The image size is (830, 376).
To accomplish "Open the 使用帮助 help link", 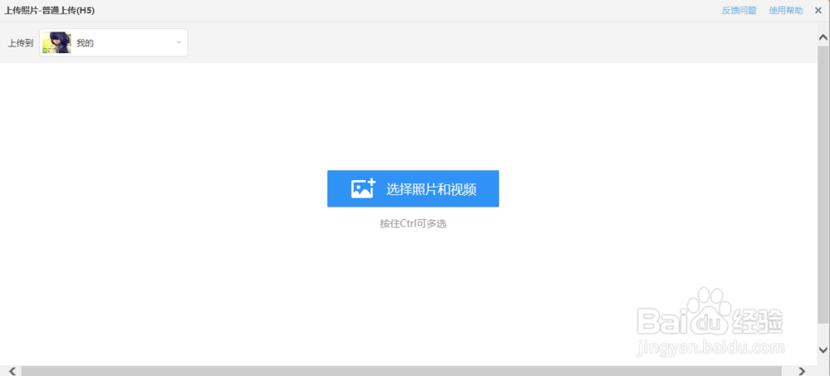I will tap(785, 10).
